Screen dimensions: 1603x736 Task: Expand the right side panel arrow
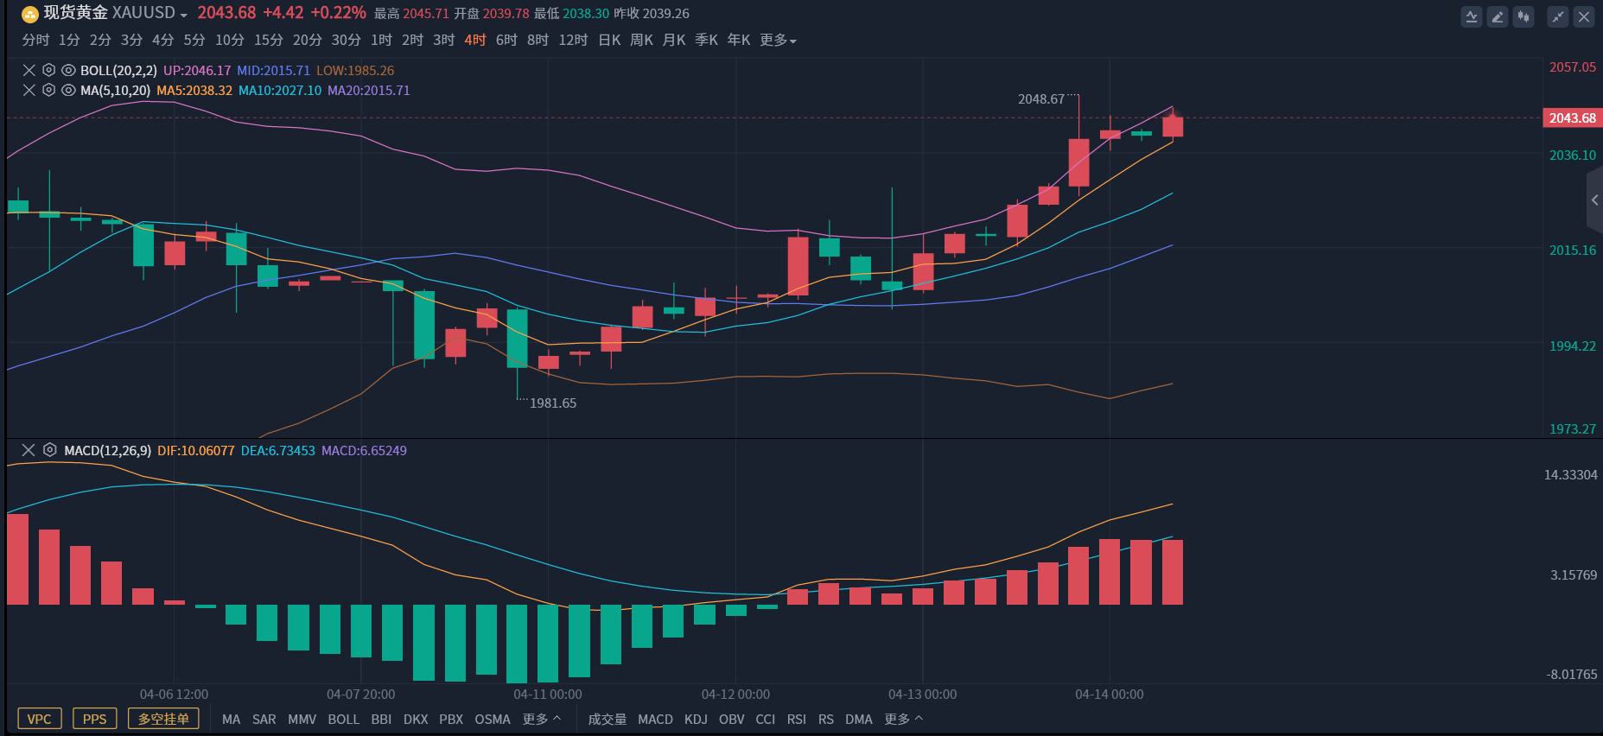[1595, 200]
